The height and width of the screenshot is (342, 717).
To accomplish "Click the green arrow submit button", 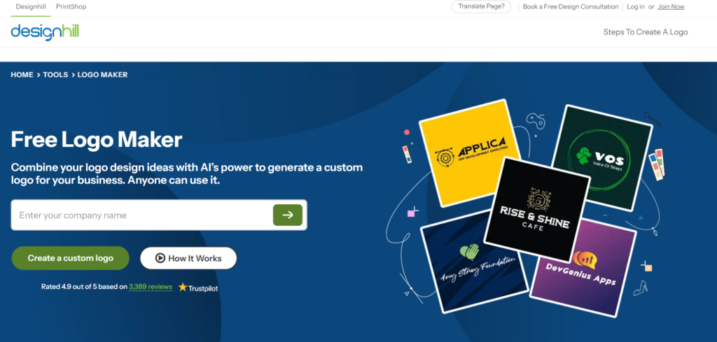I will click(288, 215).
